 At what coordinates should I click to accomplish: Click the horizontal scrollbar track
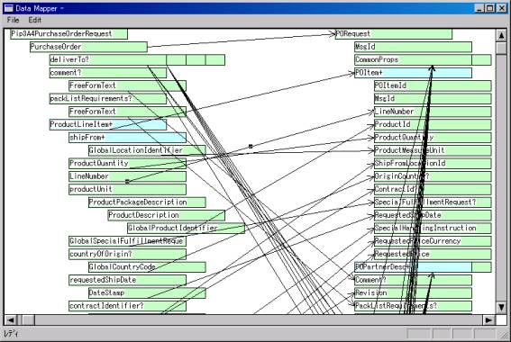pyautogui.click(x=259, y=320)
